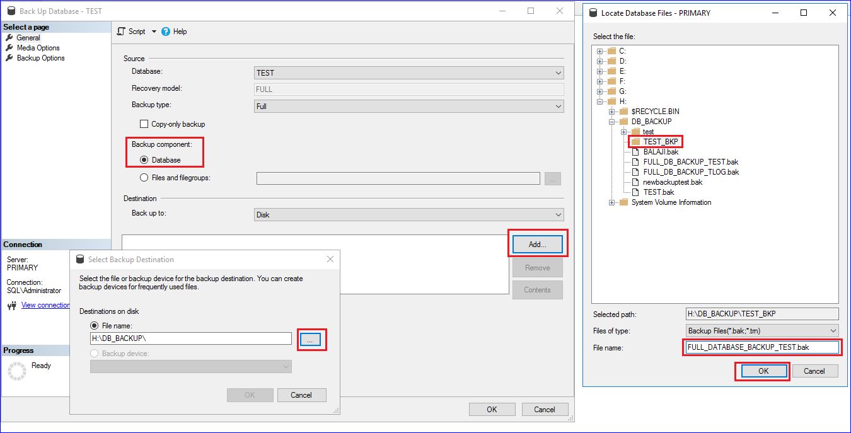Open Help via the question mark icon
The width and height of the screenshot is (851, 433).
coord(166,32)
